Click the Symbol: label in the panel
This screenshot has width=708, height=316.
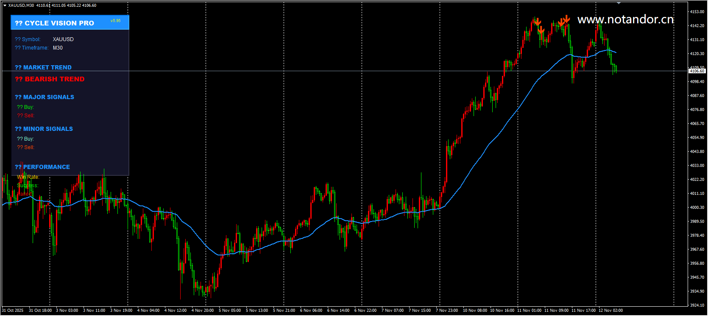28,39
